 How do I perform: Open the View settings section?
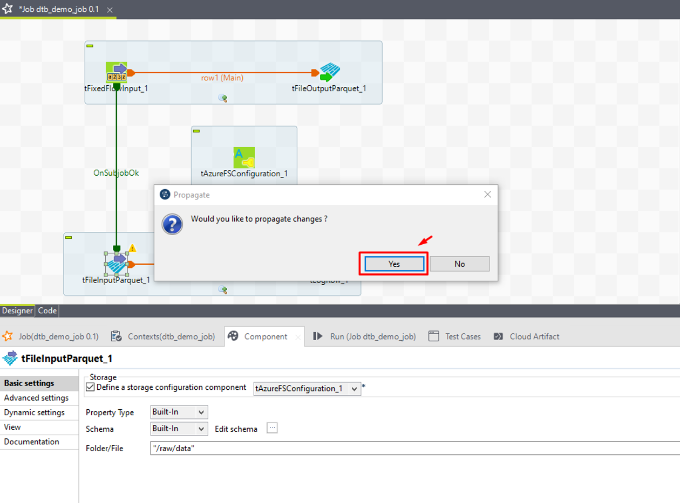click(39, 427)
